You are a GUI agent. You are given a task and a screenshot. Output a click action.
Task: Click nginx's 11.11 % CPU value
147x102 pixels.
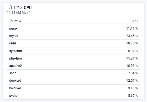coord(132,28)
